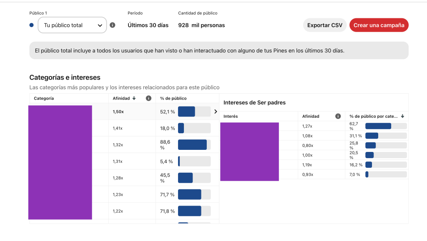This screenshot has width=427, height=241.
Task: Click the Crear una campaña button
Action: coord(379,25)
